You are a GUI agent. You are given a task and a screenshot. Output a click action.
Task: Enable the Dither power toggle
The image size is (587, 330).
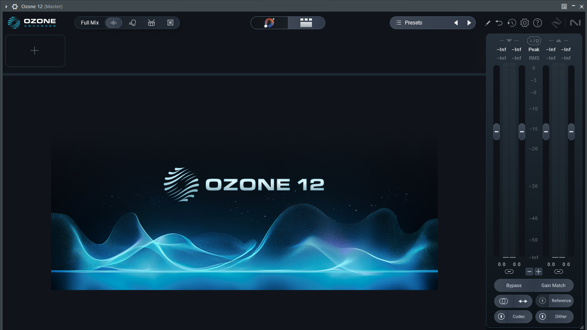point(542,317)
